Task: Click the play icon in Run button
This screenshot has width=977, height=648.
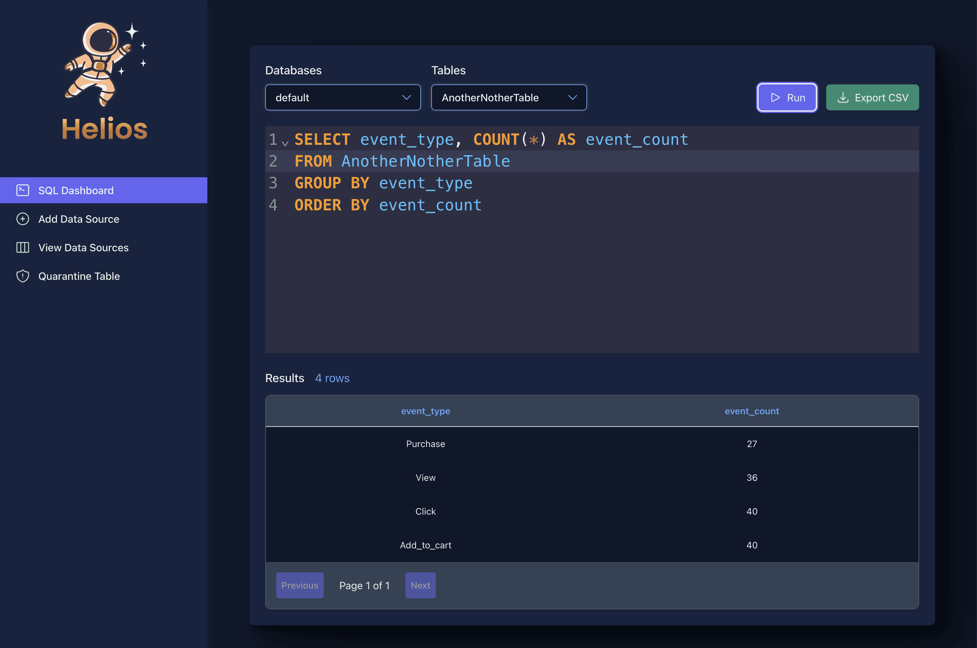Action: pos(775,97)
